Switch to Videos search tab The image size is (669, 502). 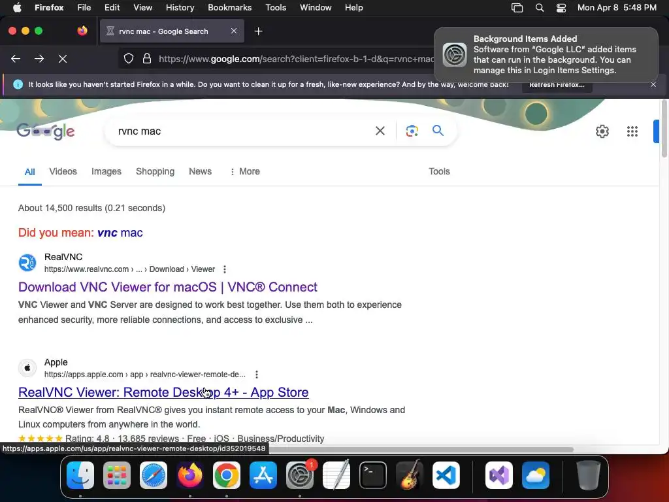pyautogui.click(x=63, y=172)
